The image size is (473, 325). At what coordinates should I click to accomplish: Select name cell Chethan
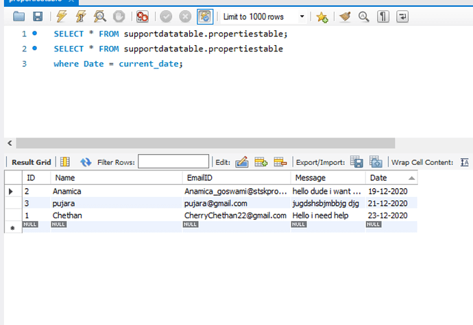[117, 216]
